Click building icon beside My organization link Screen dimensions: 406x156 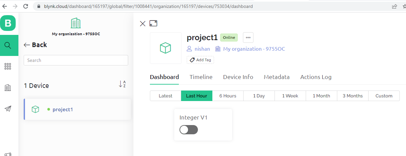(x=218, y=49)
